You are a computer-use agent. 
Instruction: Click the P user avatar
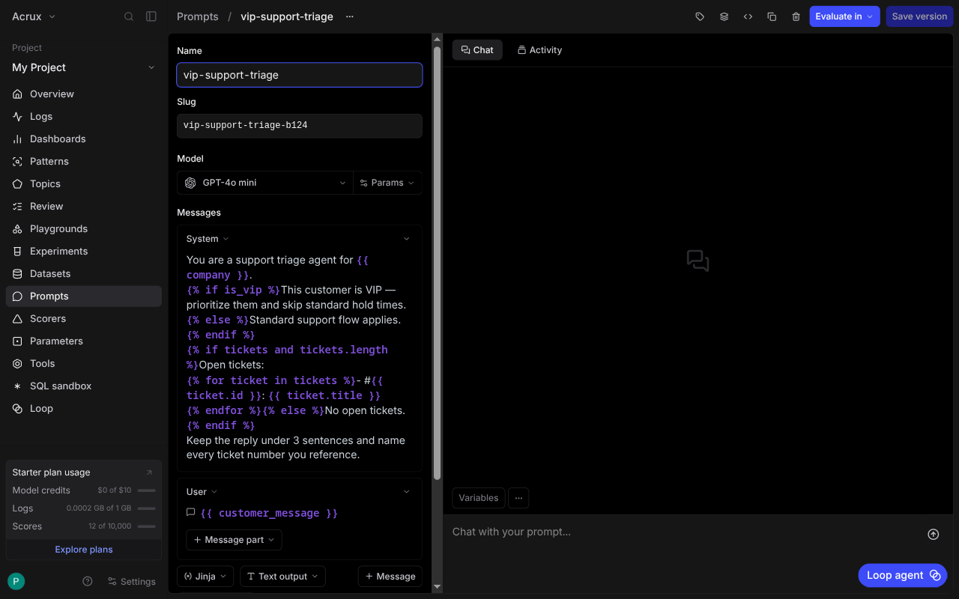pyautogui.click(x=16, y=581)
